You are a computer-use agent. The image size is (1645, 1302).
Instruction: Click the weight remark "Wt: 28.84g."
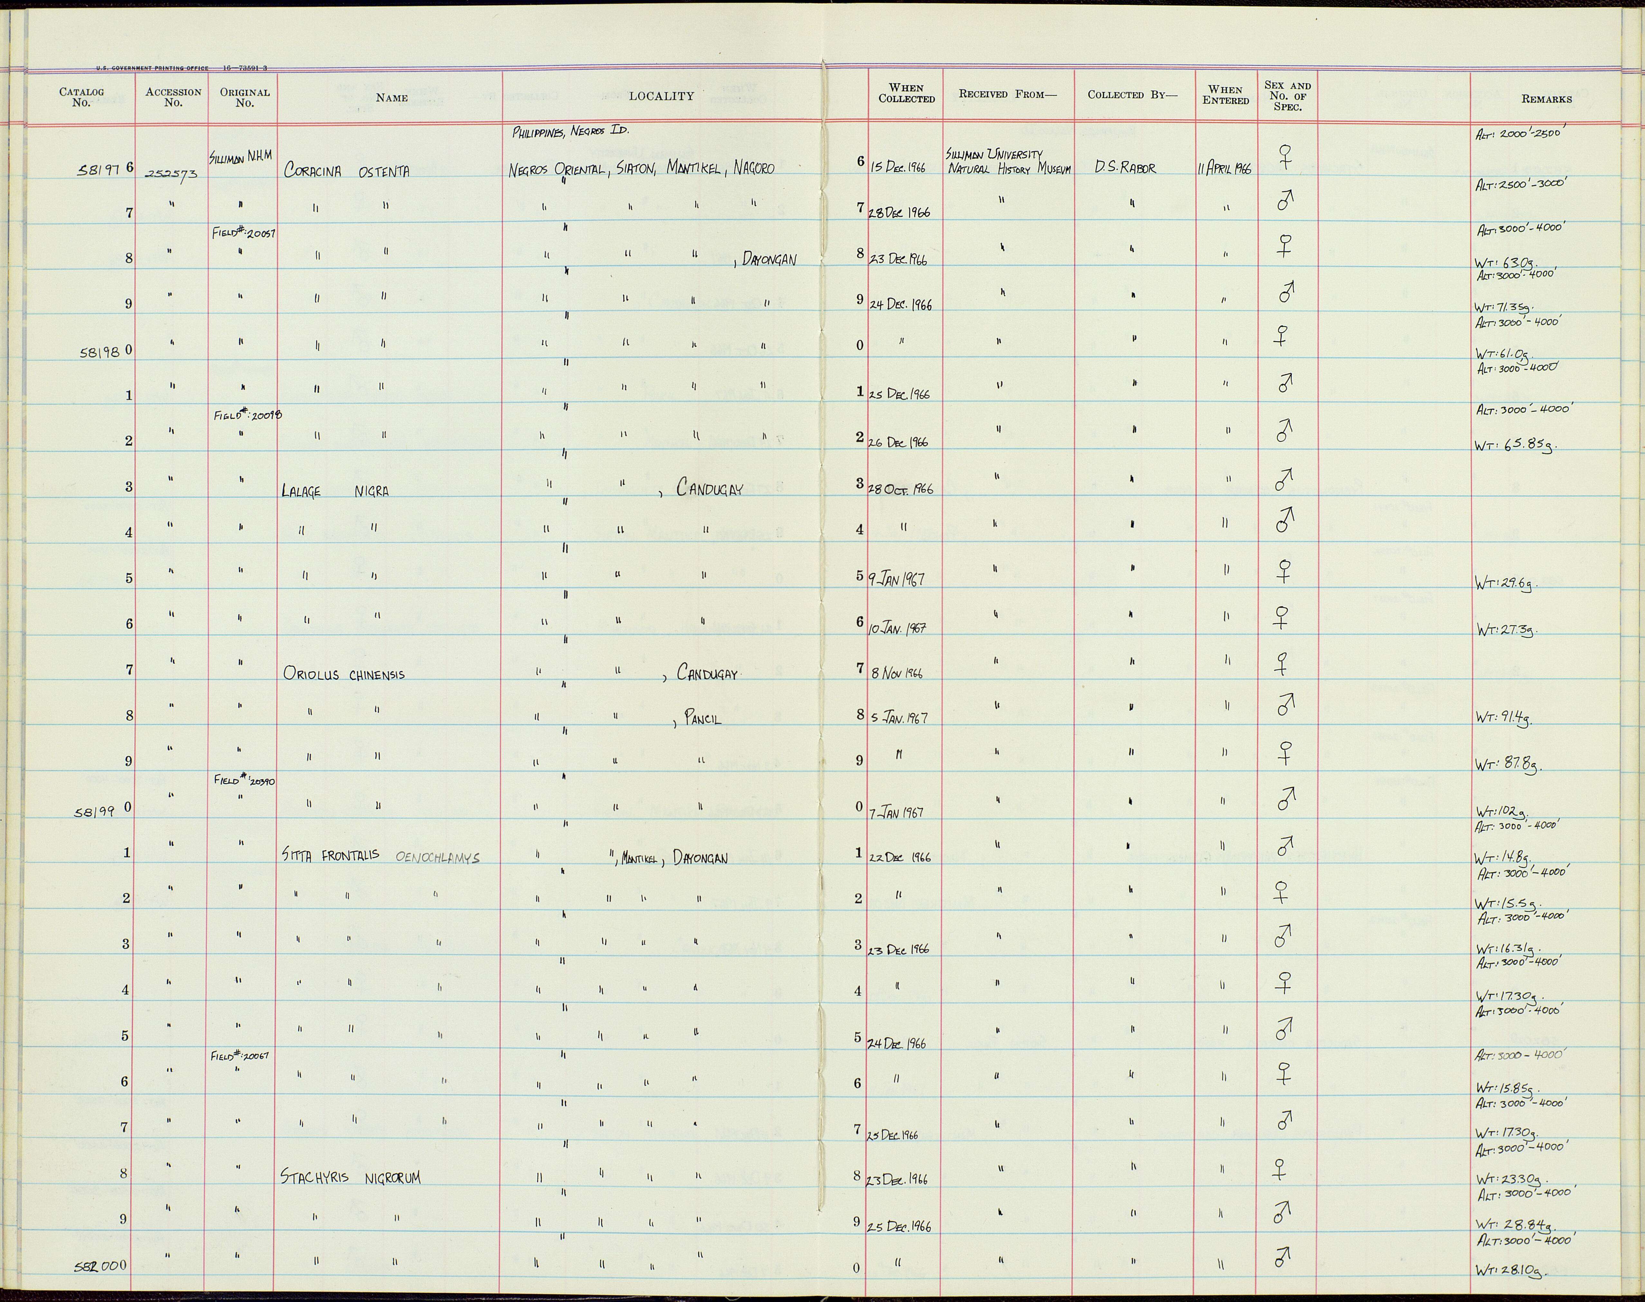(x=1516, y=1226)
